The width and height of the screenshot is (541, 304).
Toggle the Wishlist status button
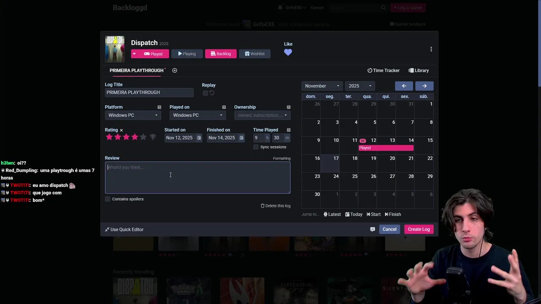254,54
